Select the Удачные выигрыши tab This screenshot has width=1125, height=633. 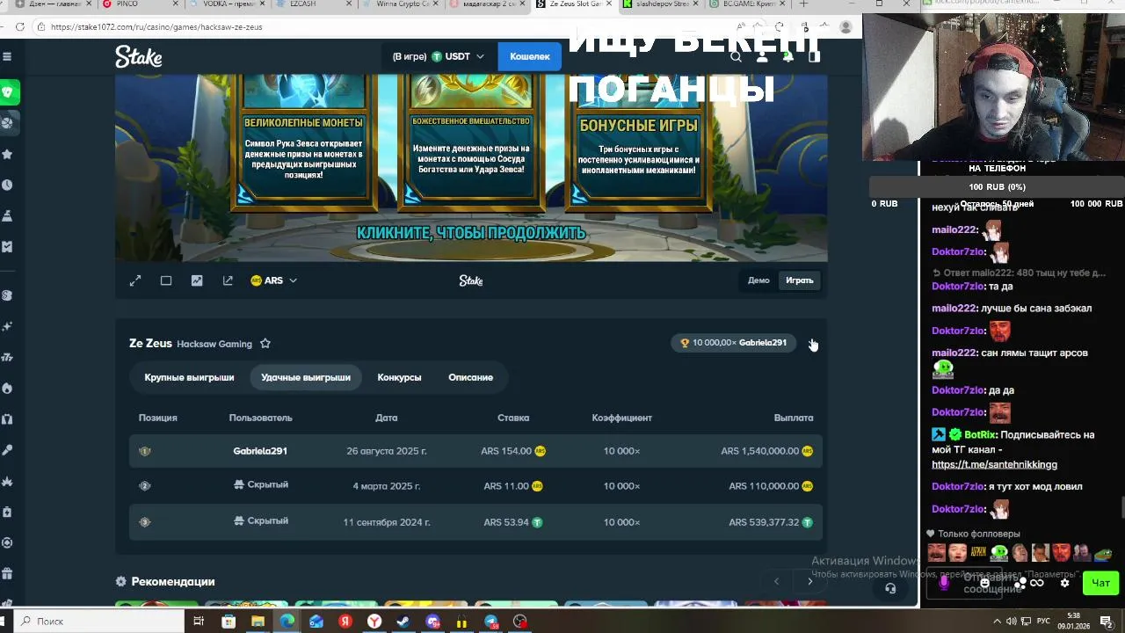[306, 377]
